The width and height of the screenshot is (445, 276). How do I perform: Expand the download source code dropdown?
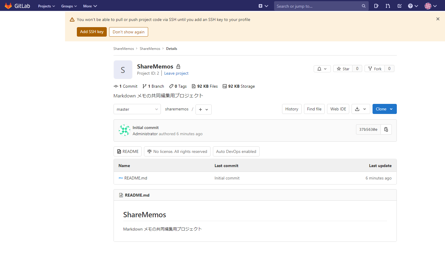pos(360,109)
